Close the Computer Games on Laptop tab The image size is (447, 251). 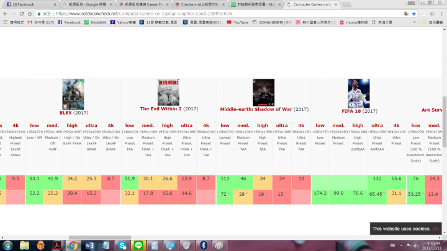[336, 4]
